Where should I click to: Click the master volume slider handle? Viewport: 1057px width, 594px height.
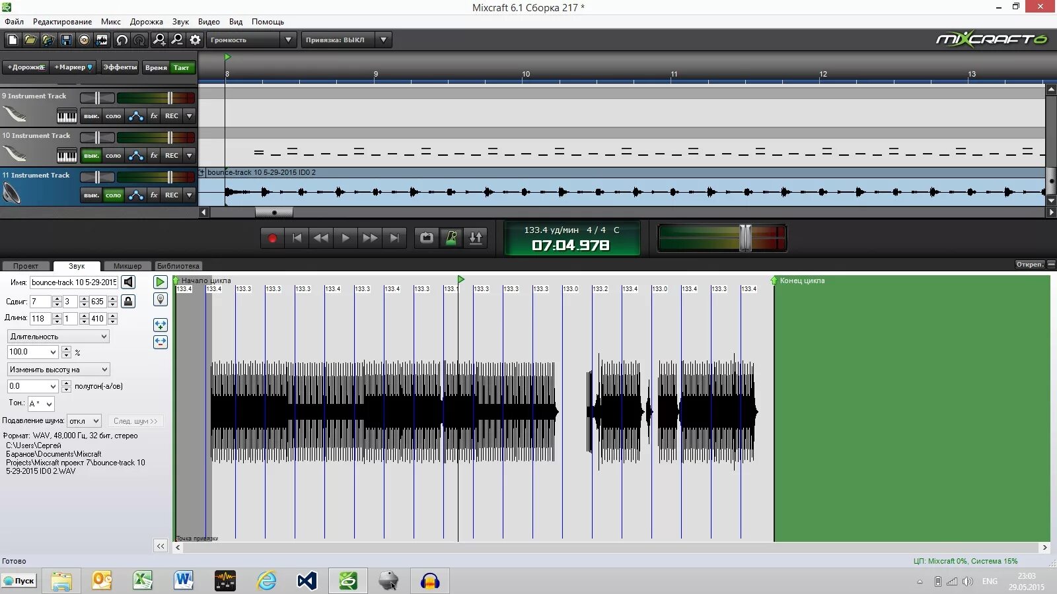click(x=745, y=238)
